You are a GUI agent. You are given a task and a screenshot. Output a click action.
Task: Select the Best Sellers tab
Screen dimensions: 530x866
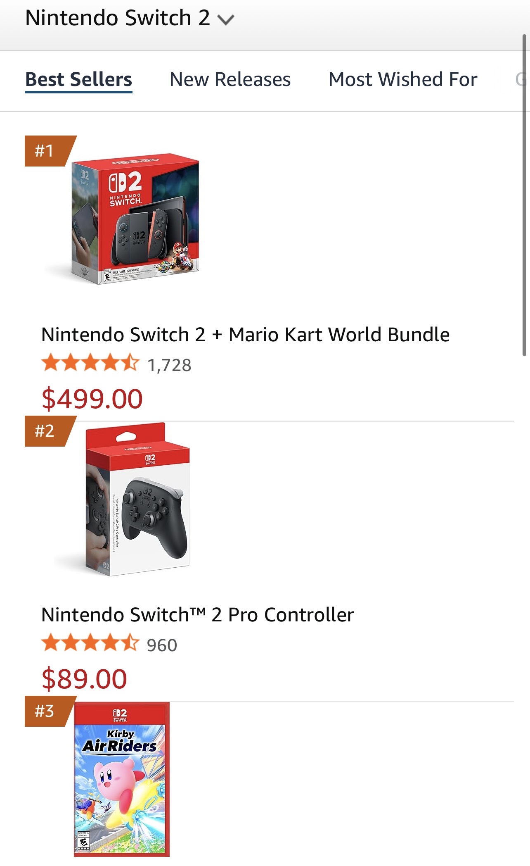[78, 79]
